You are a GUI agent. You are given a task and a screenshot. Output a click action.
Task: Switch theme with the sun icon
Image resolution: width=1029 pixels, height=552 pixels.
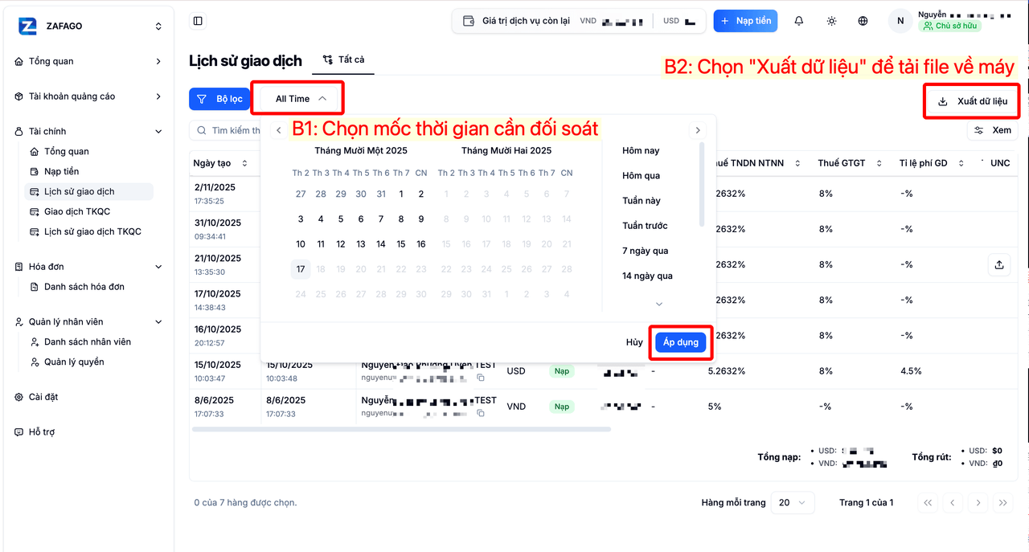coord(831,21)
